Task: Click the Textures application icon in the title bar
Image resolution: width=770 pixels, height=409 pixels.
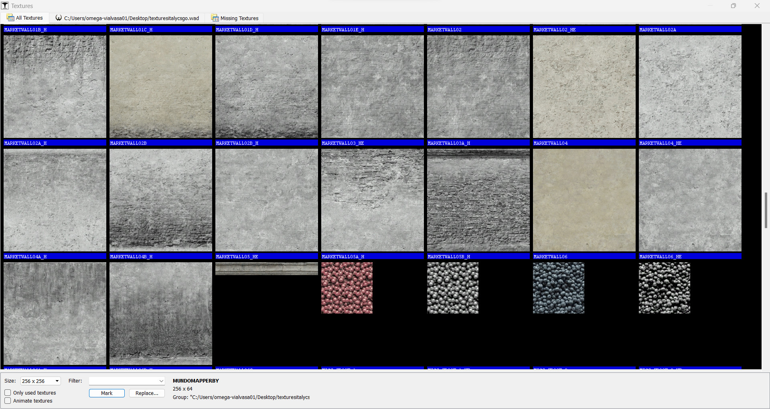Action: click(5, 5)
